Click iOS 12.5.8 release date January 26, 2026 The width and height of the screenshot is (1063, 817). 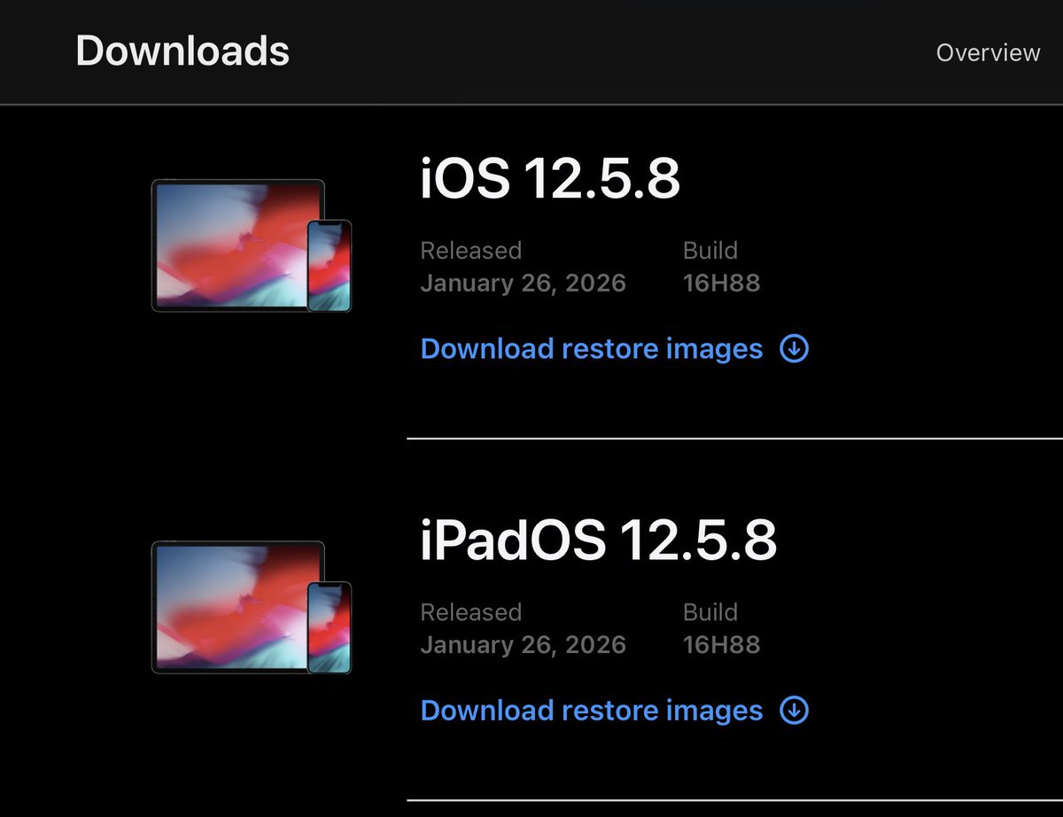(x=523, y=284)
